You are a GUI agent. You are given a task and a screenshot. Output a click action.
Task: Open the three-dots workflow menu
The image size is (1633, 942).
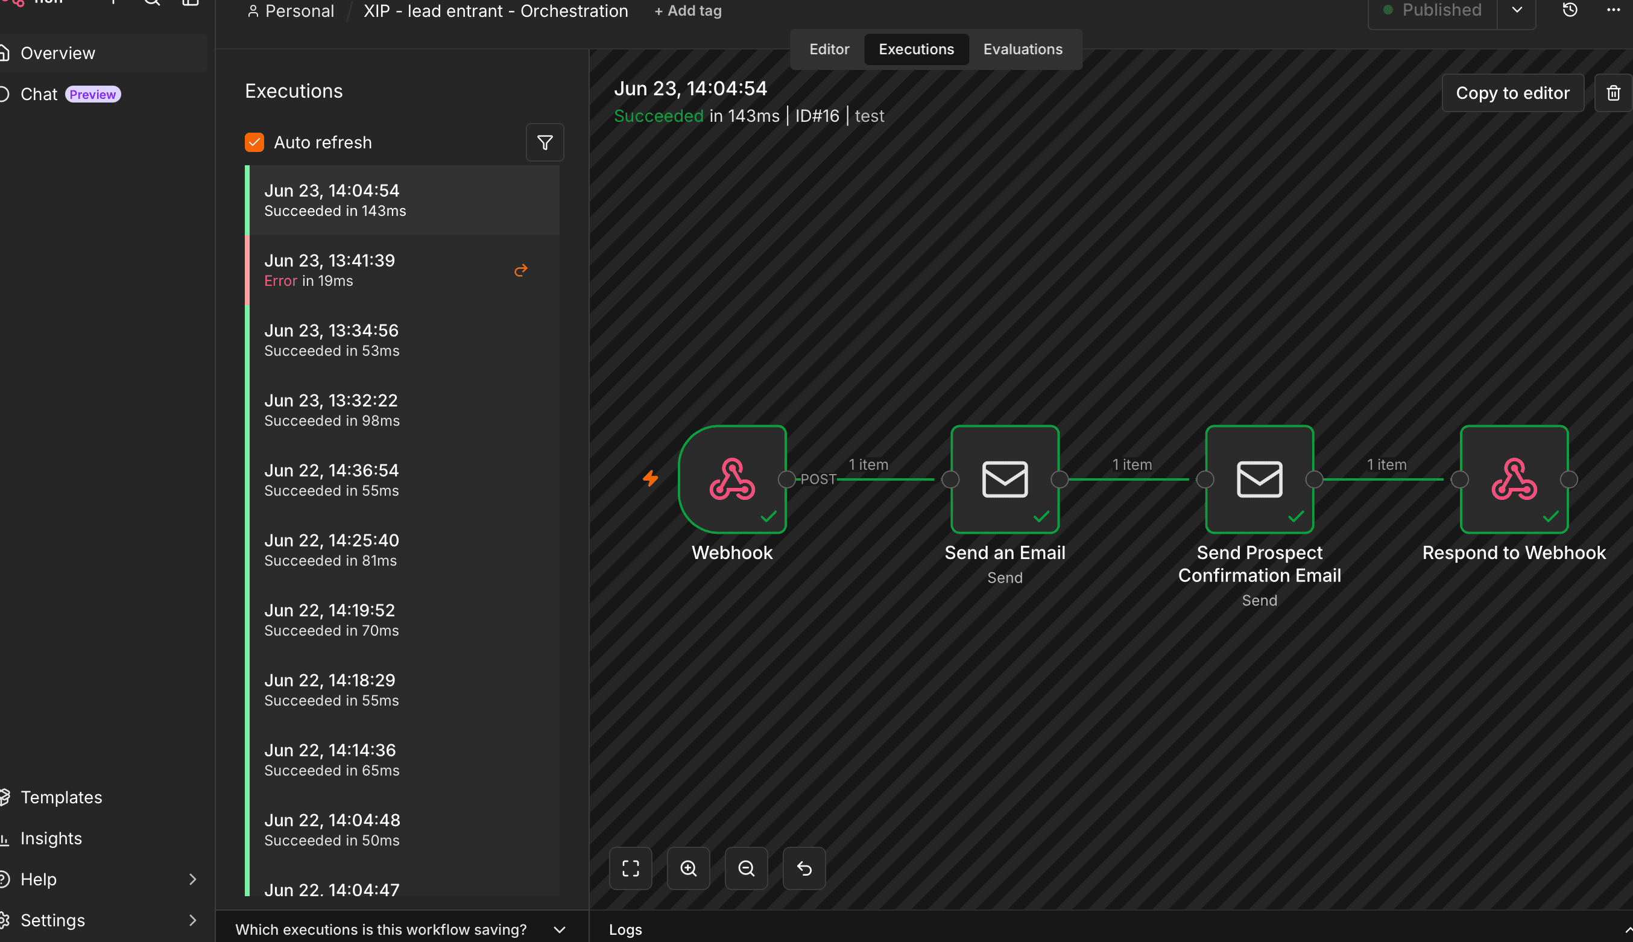(1613, 10)
